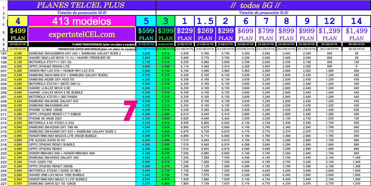Viewport: 371px width, 186px height.
Task: Select the '413 modelos' magenta cell
Action: pos(82,21)
